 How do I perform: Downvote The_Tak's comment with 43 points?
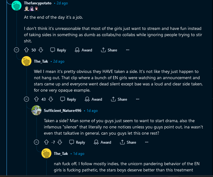(51, 99)
